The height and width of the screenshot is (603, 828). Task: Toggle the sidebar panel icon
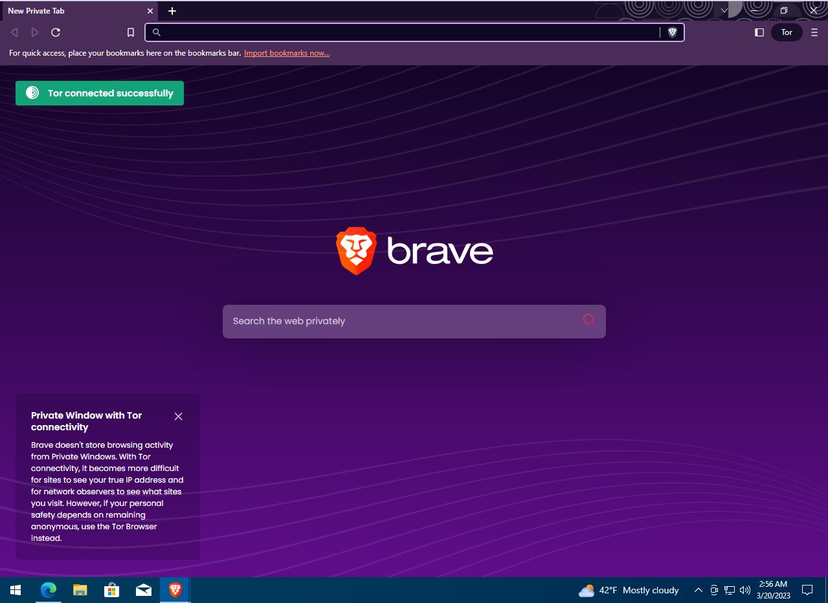pyautogui.click(x=759, y=32)
